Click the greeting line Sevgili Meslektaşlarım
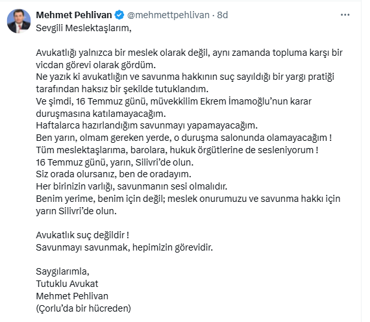This screenshot has width=370, height=322. [x=84, y=28]
